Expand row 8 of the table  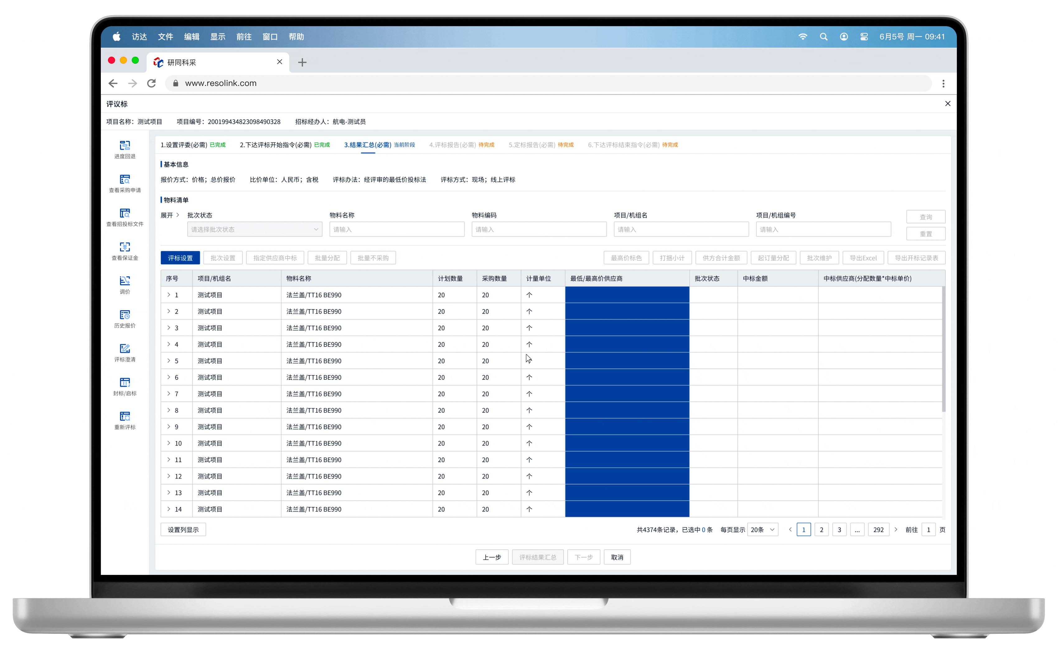[169, 410]
